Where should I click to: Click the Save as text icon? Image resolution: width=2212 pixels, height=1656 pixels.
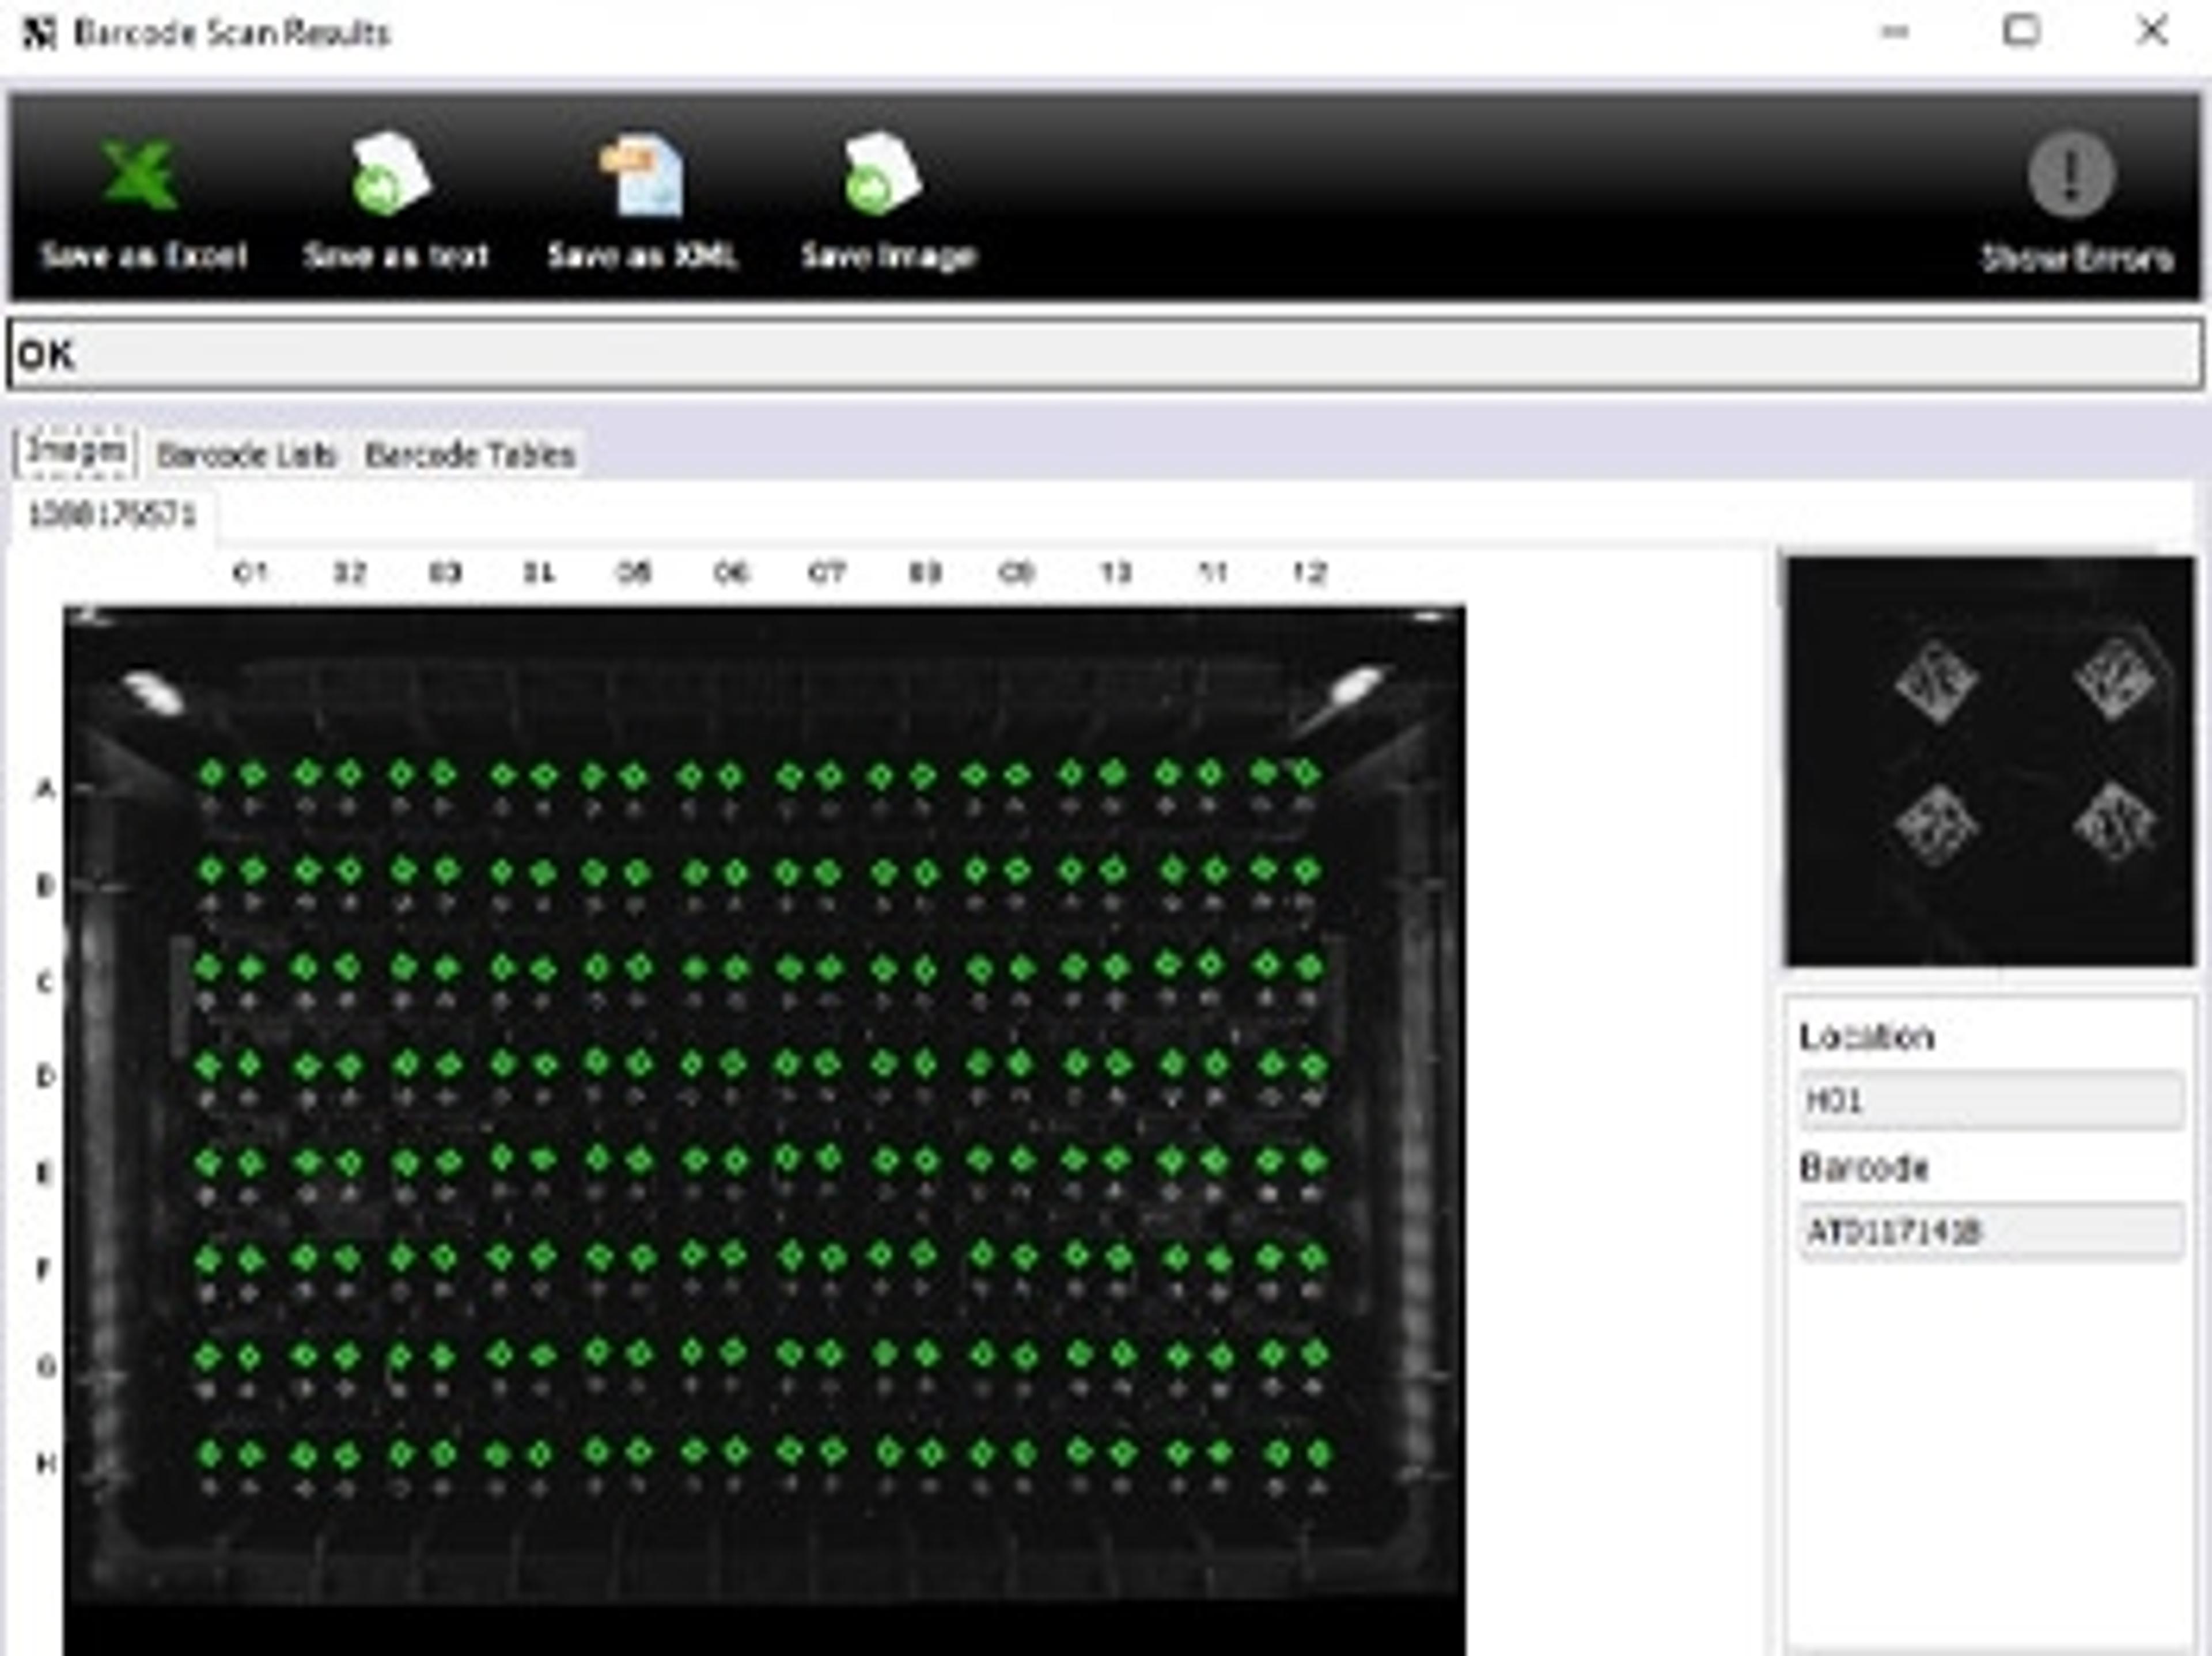(x=391, y=176)
